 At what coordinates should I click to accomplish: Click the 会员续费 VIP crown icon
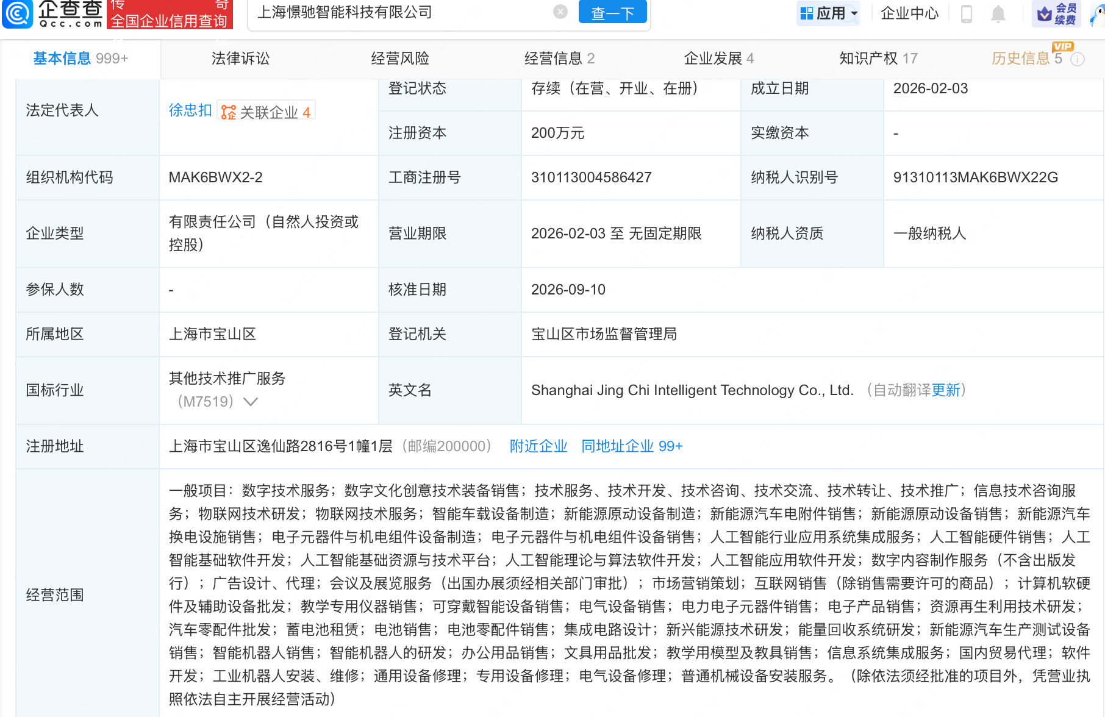click(x=1056, y=13)
